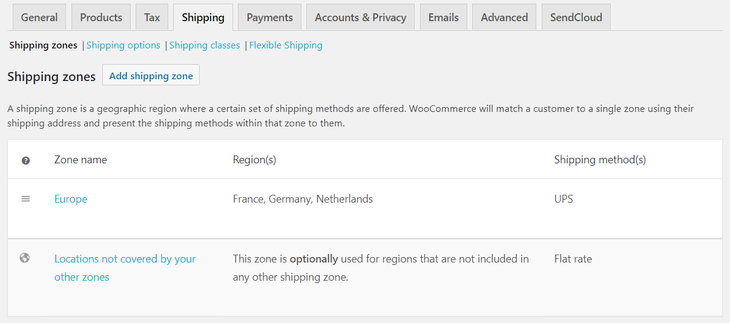Click the globe icon for uncovered locations
The image size is (730, 323).
pyautogui.click(x=25, y=258)
